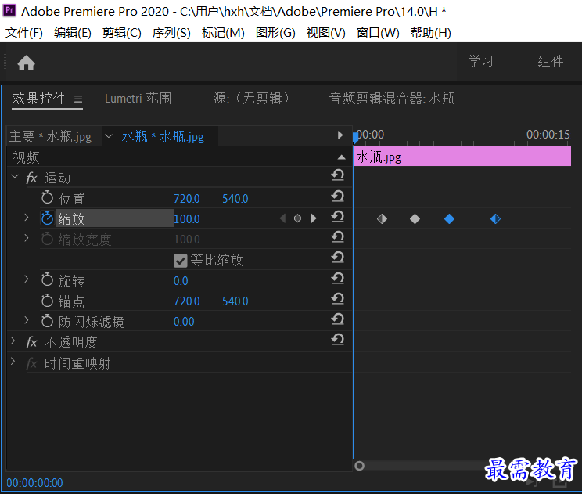
Task: Expand the 防闪烁滤镜 property
Action: click(27, 319)
